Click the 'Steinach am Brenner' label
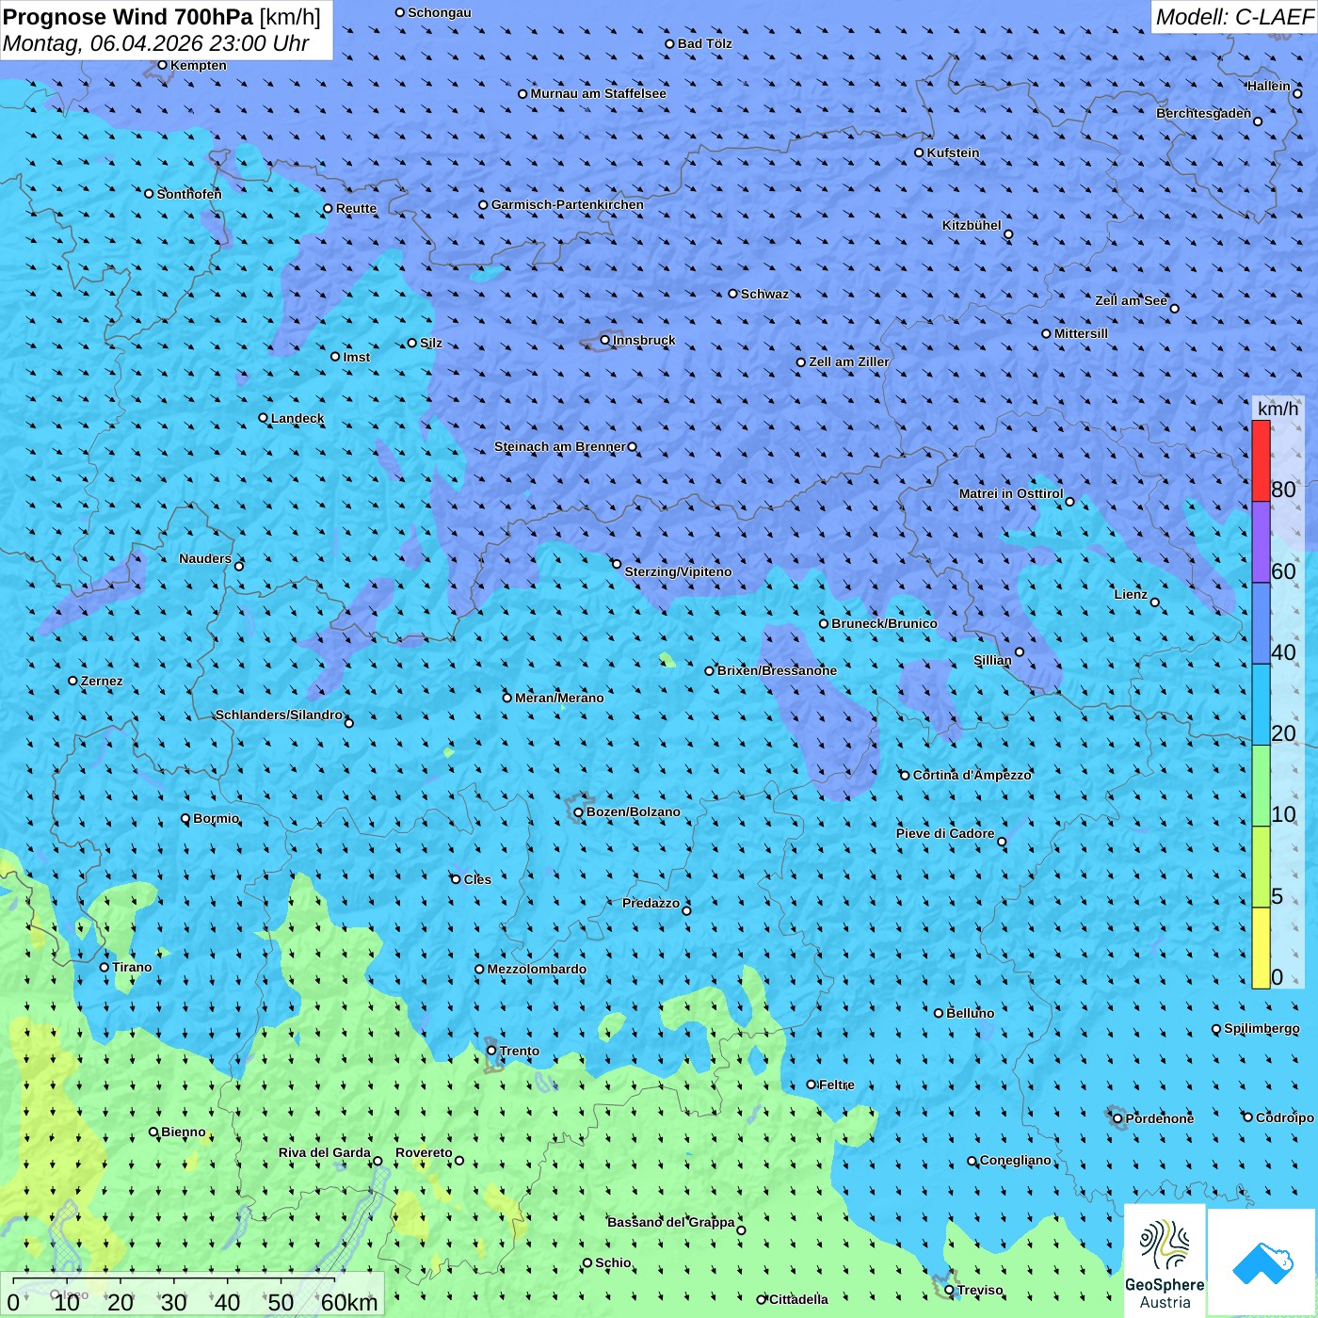Screen dimensions: 1318x1318 [x=560, y=446]
